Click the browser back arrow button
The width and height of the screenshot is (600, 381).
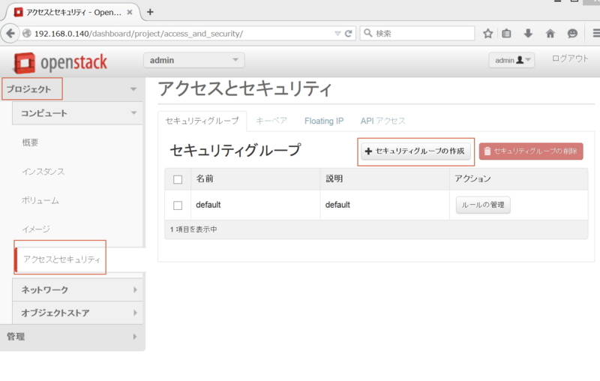[x=10, y=33]
